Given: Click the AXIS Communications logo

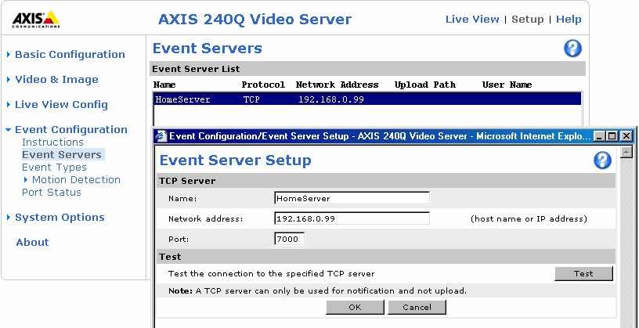Looking at the screenshot, I should pos(30,18).
